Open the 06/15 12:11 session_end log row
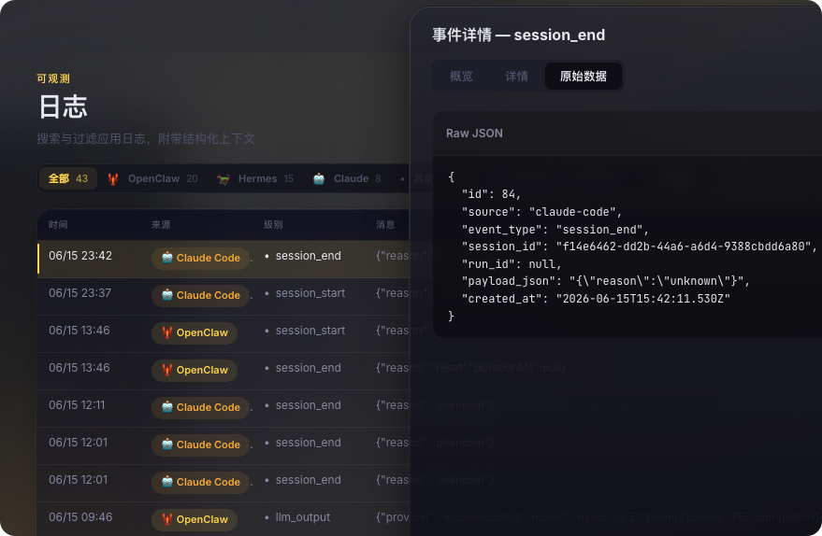This screenshot has height=536, width=822. coord(224,408)
